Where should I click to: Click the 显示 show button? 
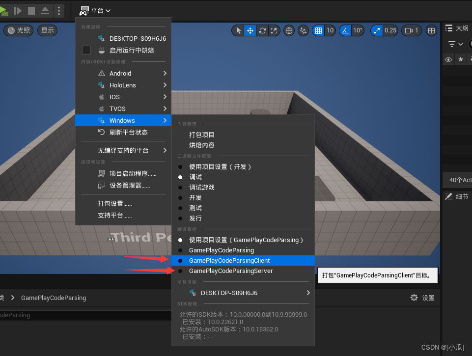pos(47,30)
